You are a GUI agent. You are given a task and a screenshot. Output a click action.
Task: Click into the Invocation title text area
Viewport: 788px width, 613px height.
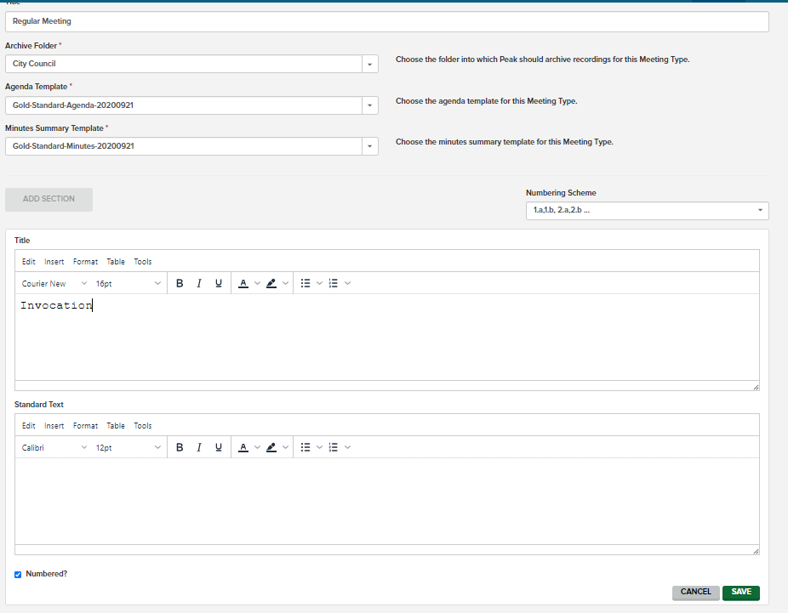(387, 338)
